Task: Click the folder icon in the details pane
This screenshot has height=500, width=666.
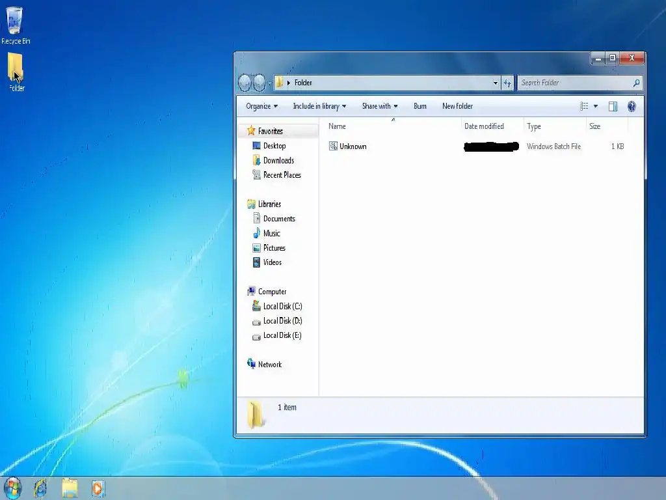Action: point(255,414)
